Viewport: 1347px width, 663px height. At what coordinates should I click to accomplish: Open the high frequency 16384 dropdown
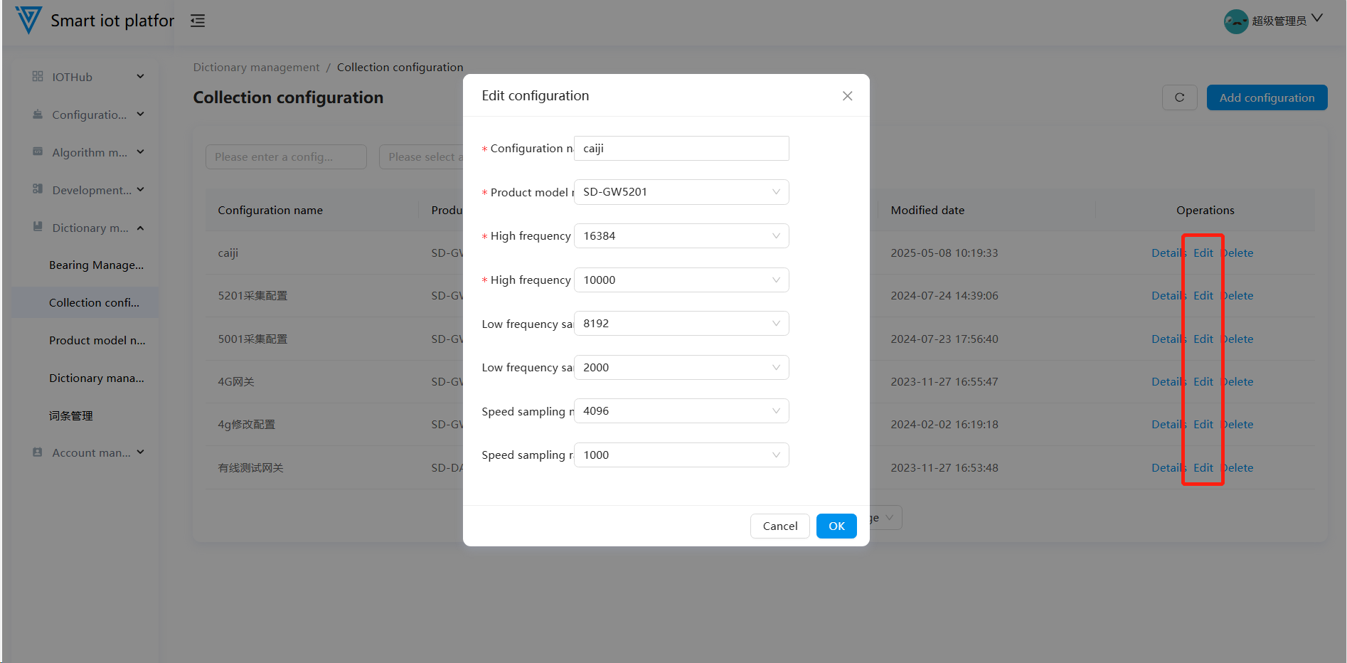click(681, 236)
